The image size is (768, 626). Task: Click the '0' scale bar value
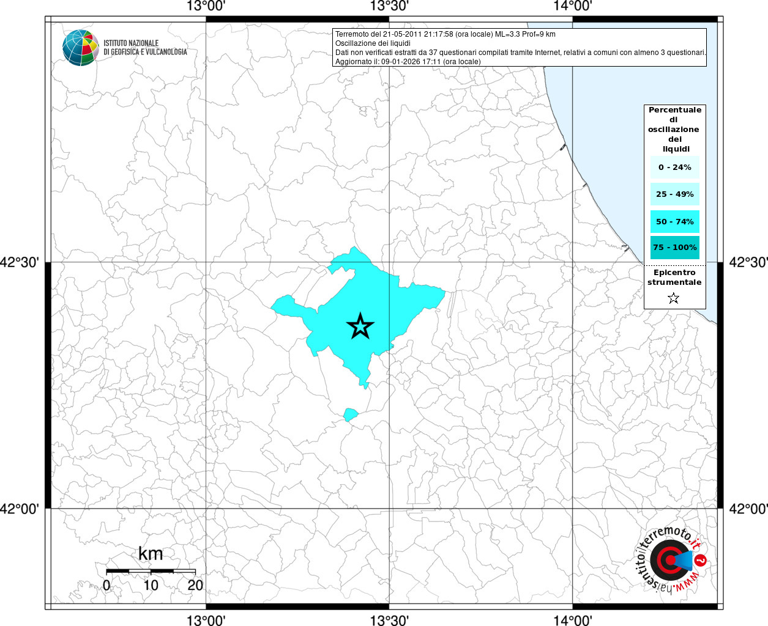point(107,585)
